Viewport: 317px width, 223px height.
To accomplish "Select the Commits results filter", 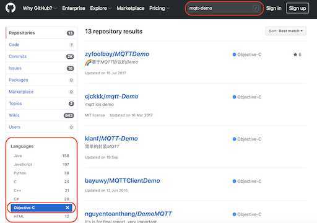I will pos(41,56).
